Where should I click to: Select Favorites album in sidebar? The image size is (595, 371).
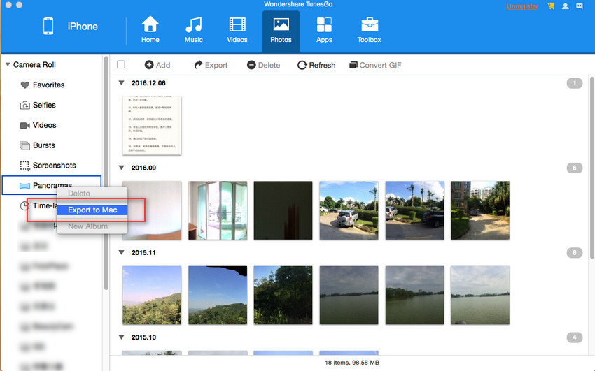coord(48,85)
